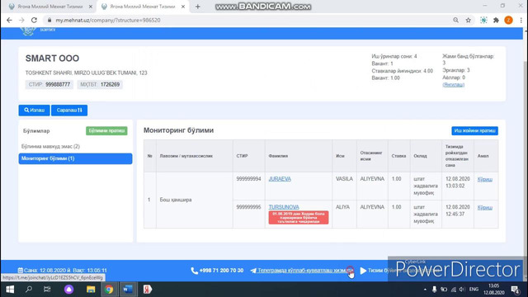The width and height of the screenshot is (528, 297).
Task: Click volume speaker icon in tray
Action: pyautogui.click(x=462, y=290)
